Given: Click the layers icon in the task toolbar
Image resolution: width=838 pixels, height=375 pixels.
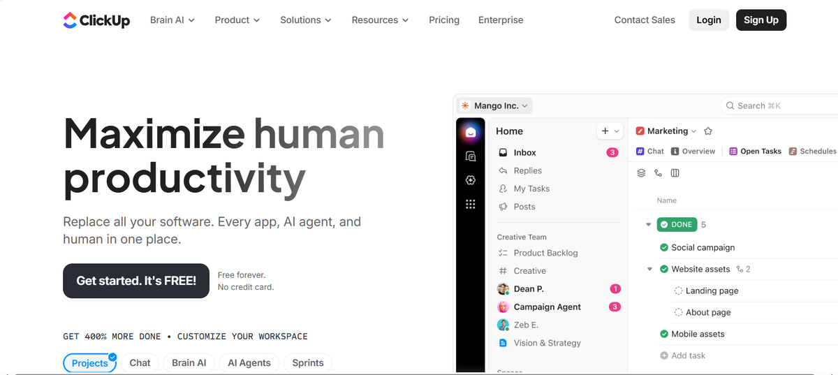Looking at the screenshot, I should 641,172.
